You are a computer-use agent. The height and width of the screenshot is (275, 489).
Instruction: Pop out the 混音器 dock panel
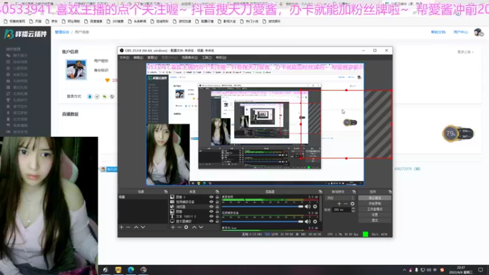click(x=320, y=191)
